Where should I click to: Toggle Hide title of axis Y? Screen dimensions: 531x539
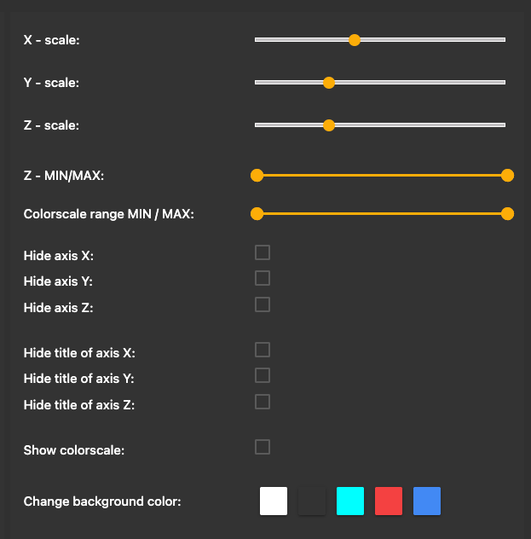(x=263, y=375)
